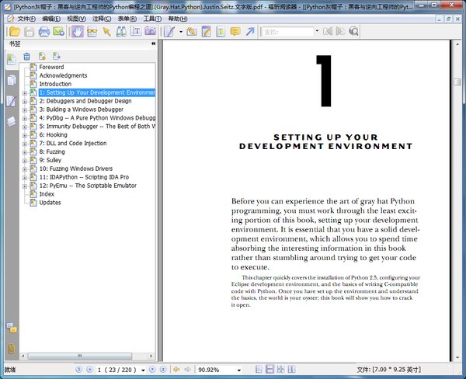
Task: Switch to continuous page layout icon
Action: pos(270,369)
